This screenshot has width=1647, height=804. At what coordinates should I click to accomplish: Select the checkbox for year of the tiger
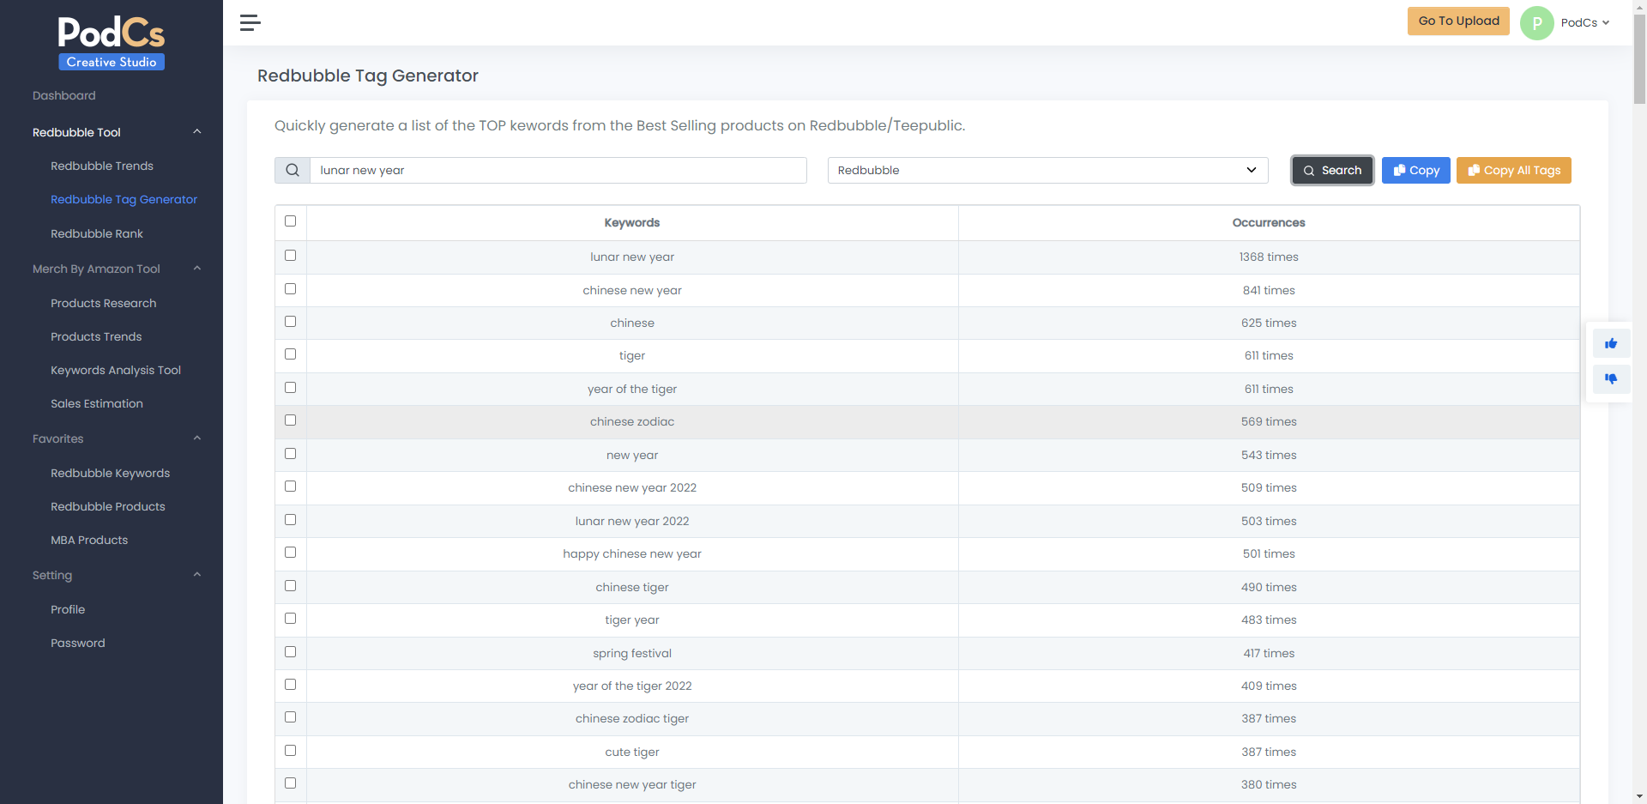coord(290,388)
